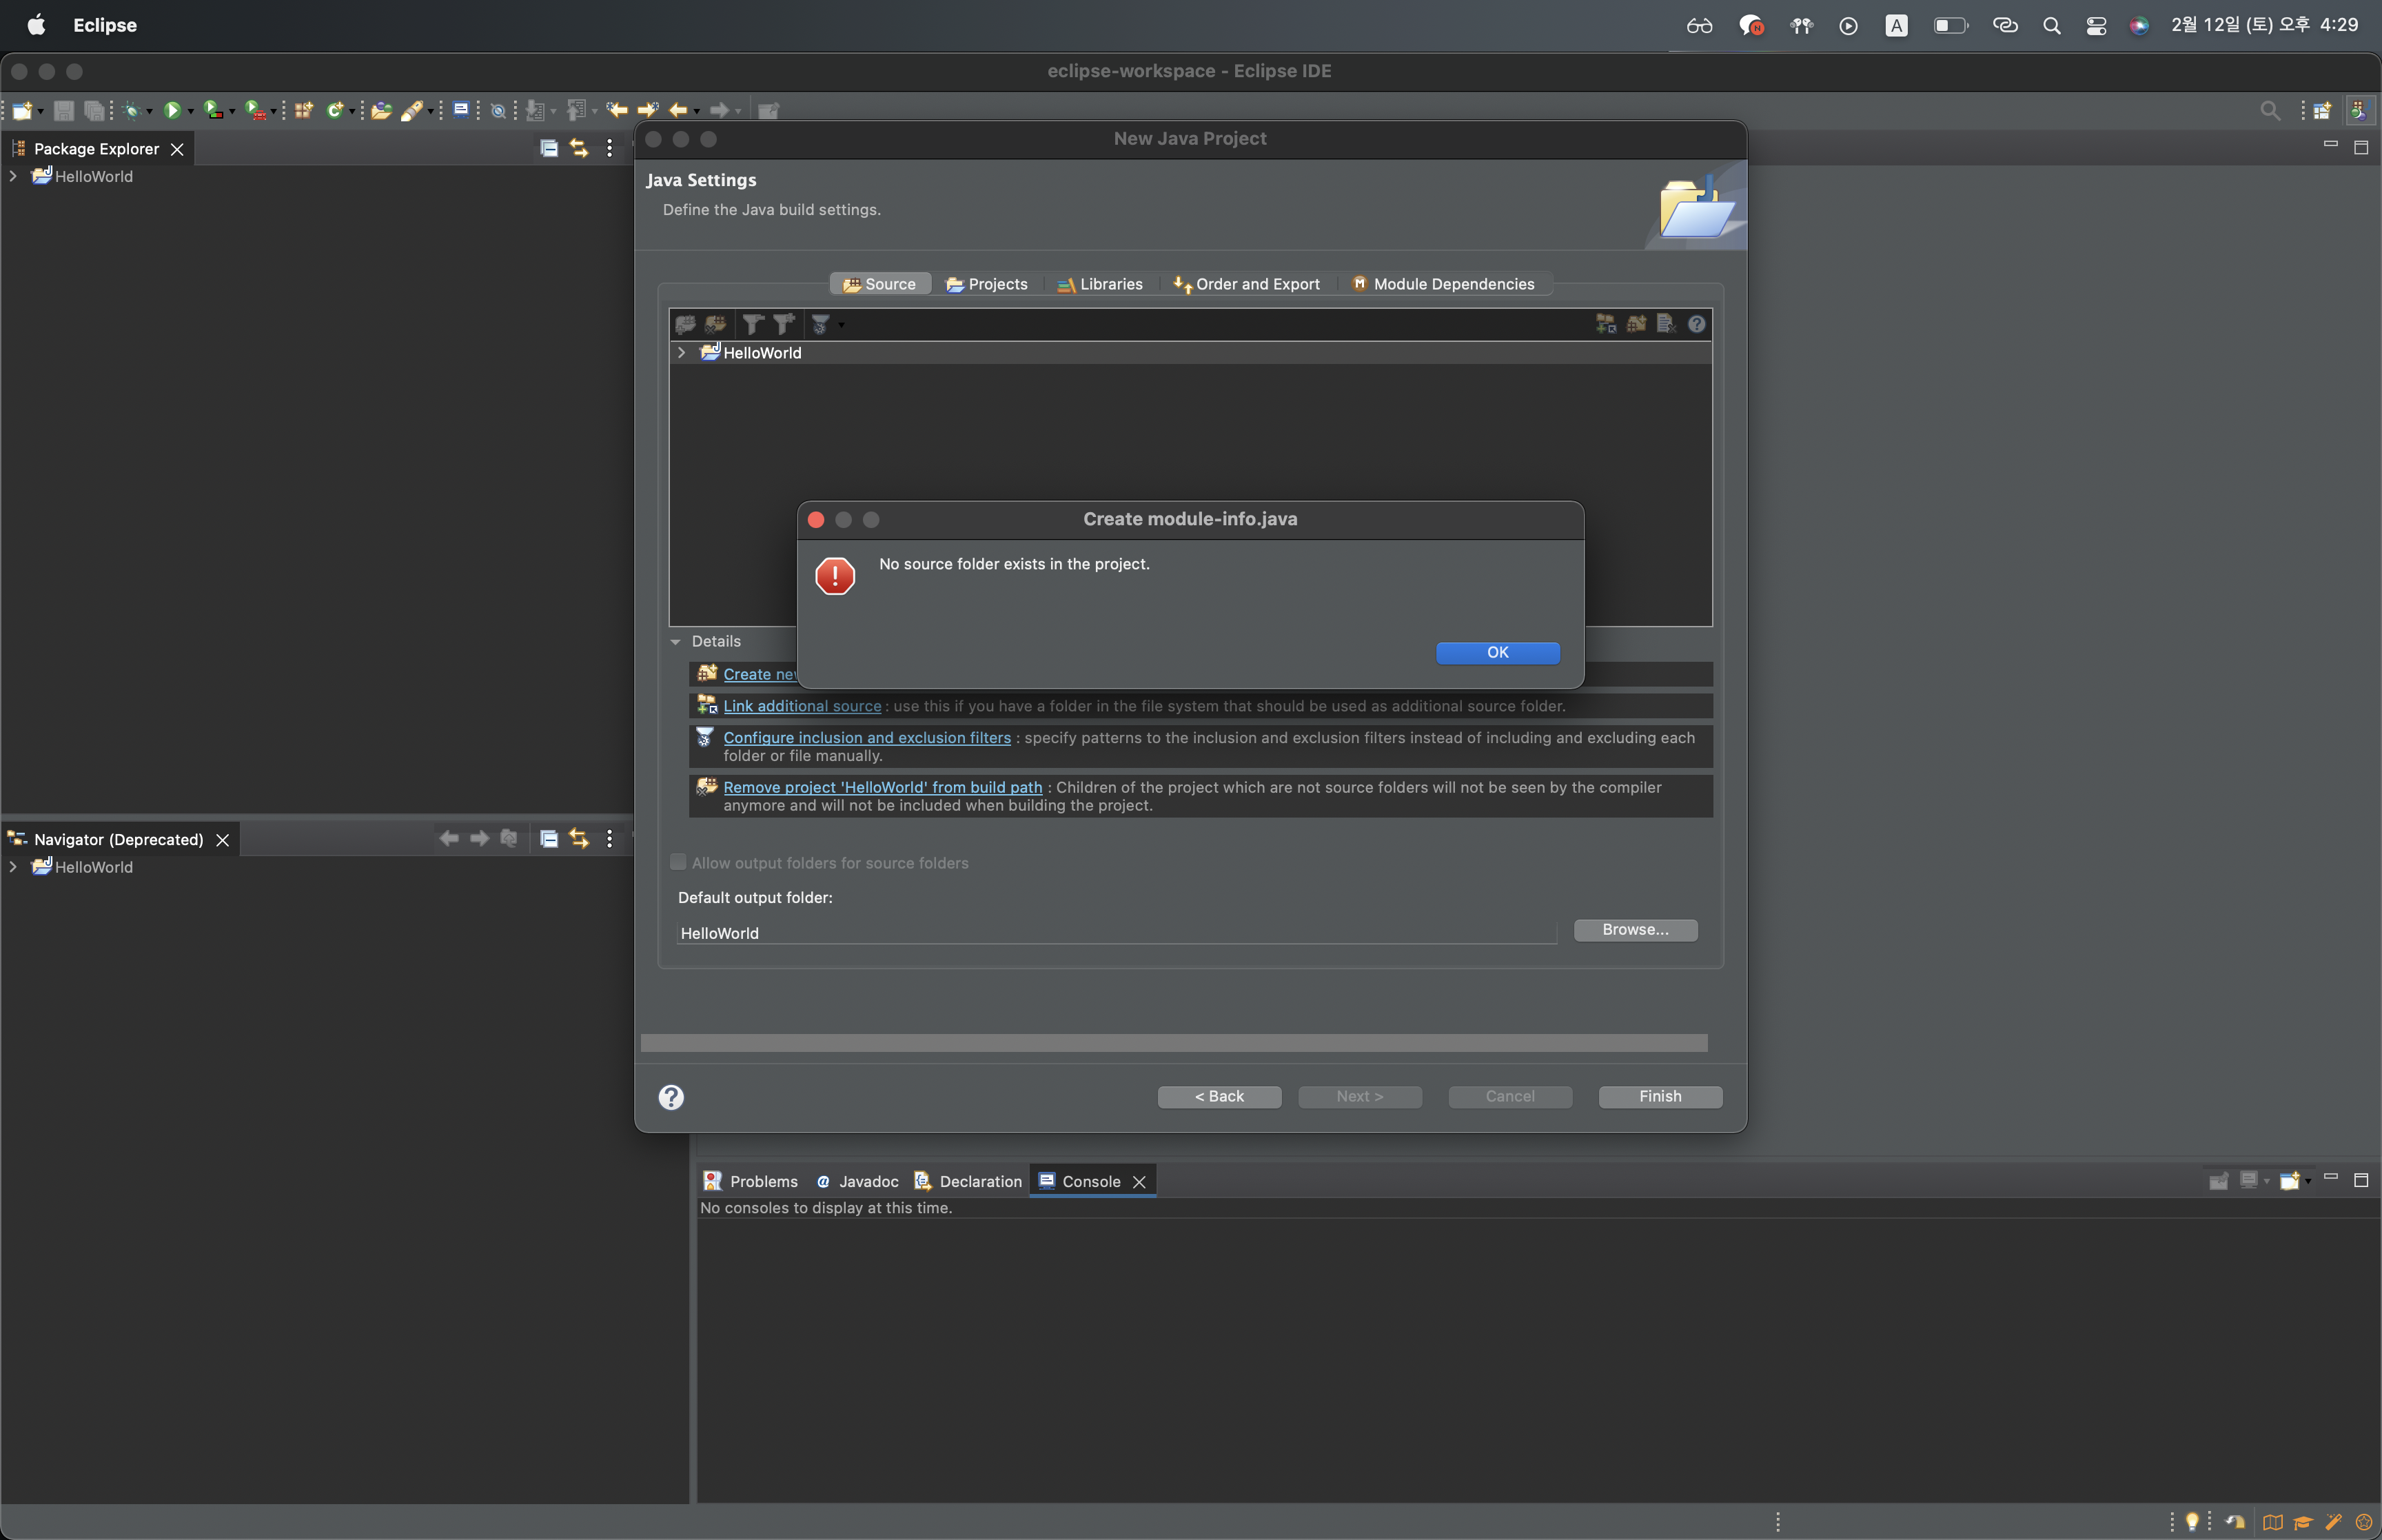Click the Link Source icon in Source tab toolbar

coord(1605,323)
